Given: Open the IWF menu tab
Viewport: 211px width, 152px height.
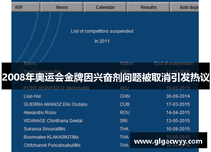Looking at the screenshot, I should click(26, 7).
